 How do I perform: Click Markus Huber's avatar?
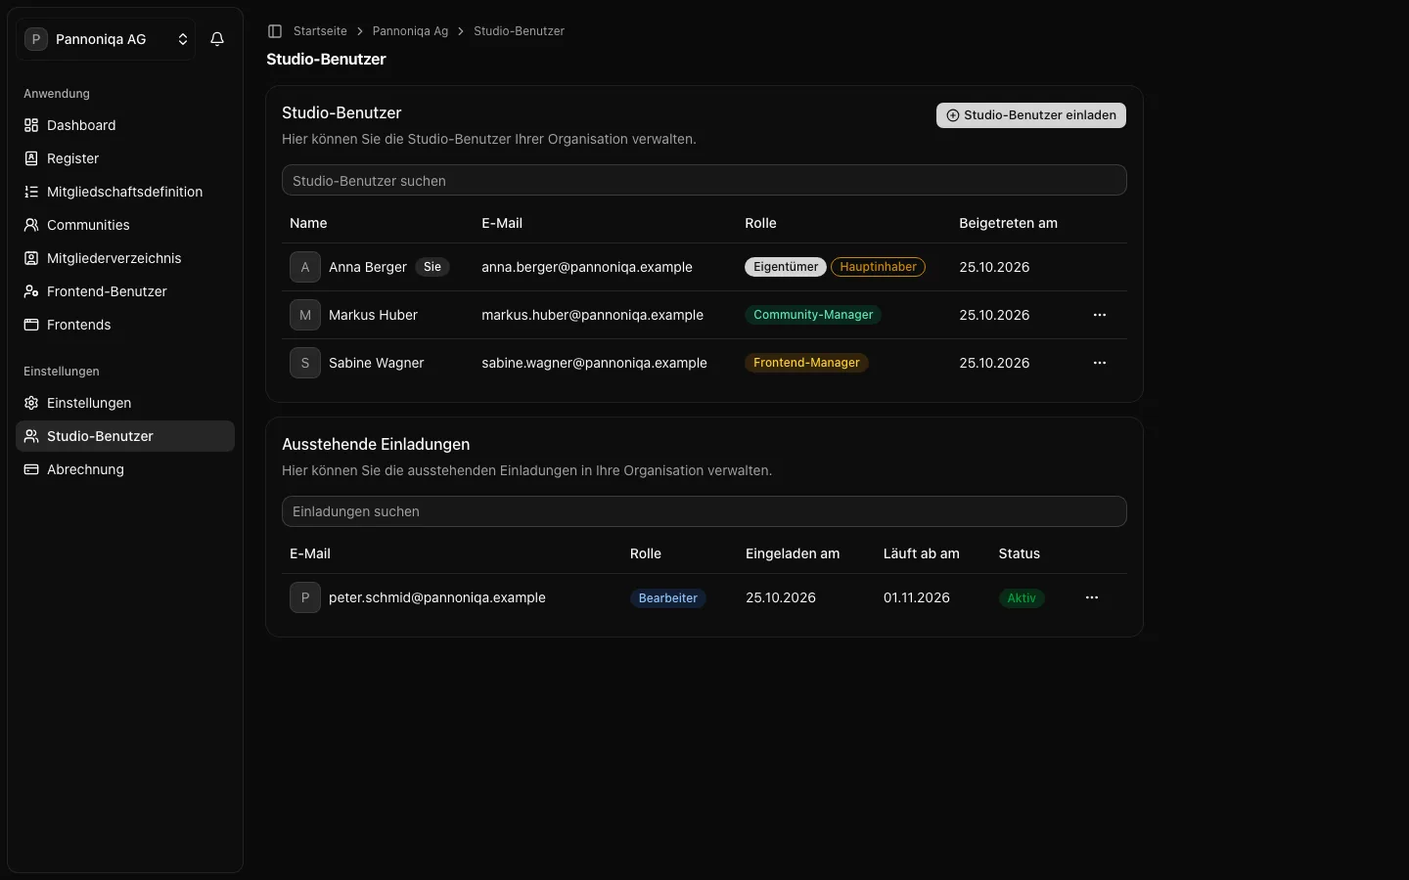click(x=305, y=315)
